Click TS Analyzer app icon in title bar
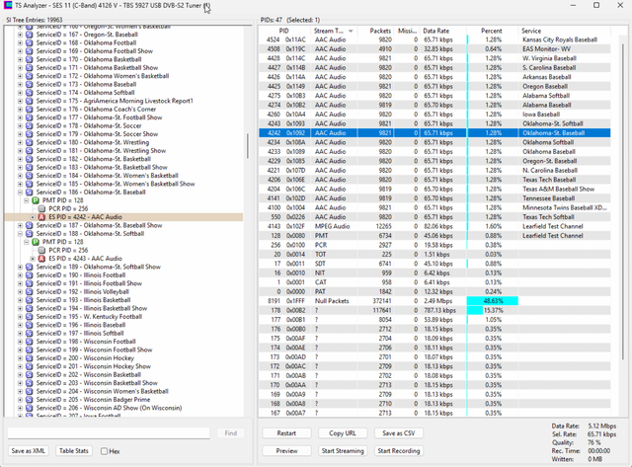 click(8, 5)
